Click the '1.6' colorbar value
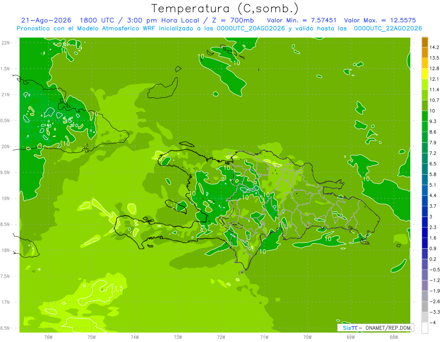Viewport: 442px width, 342px height. point(433,238)
